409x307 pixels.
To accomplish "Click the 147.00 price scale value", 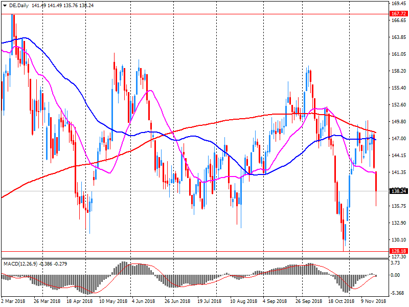I will pyautogui.click(x=399, y=138).
